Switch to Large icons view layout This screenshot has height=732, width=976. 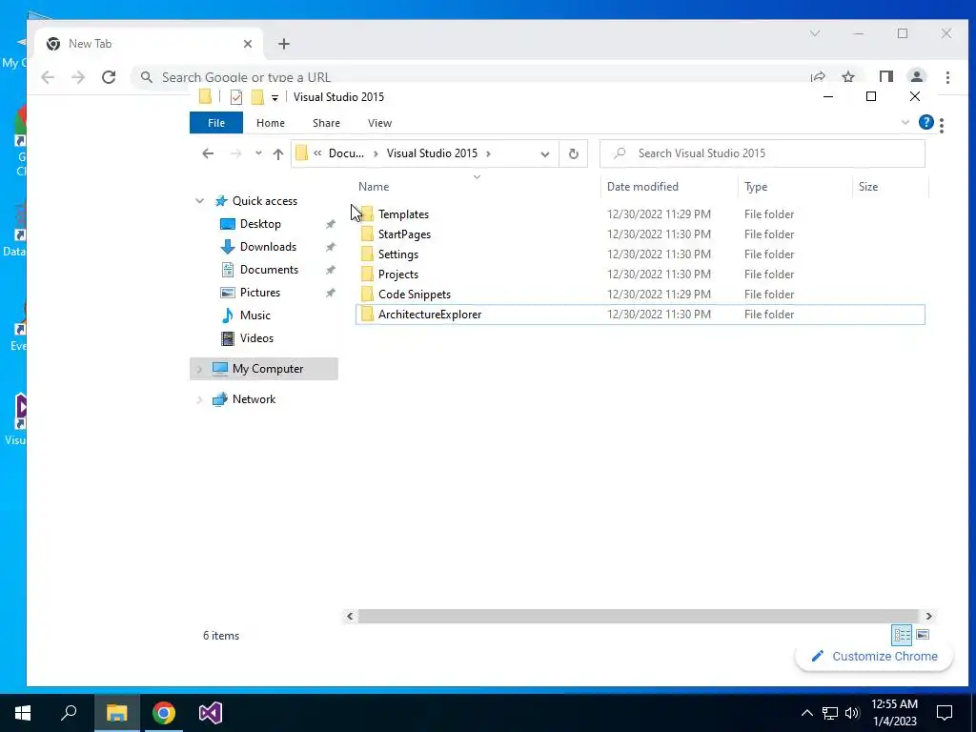pos(923,635)
